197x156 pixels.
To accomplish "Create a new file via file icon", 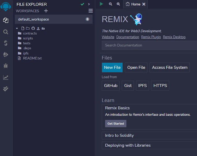I will [23, 28].
